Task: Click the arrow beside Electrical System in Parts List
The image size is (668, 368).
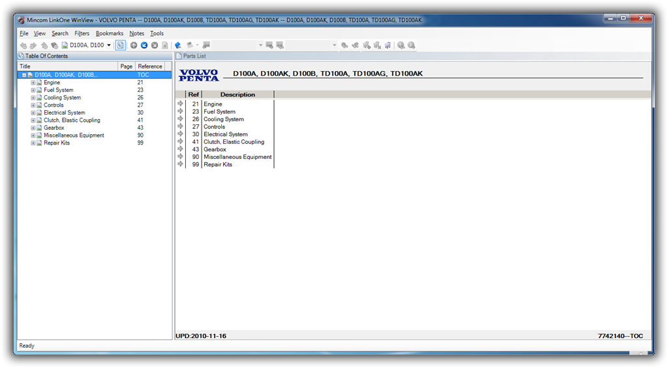Action: pos(180,134)
